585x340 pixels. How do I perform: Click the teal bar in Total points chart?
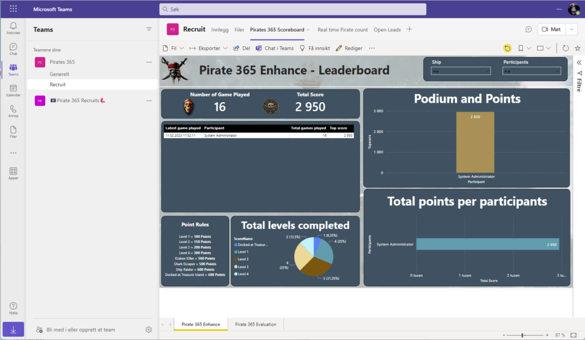[x=488, y=244]
